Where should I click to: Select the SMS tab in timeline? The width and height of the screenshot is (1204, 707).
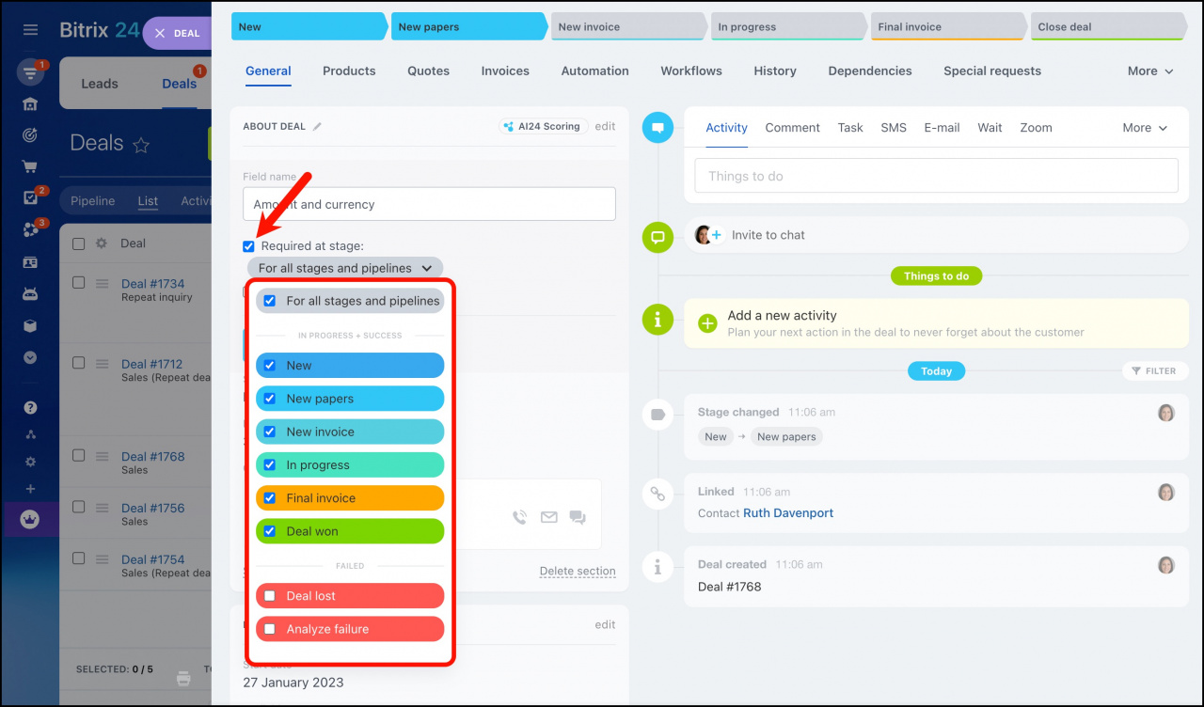894,128
